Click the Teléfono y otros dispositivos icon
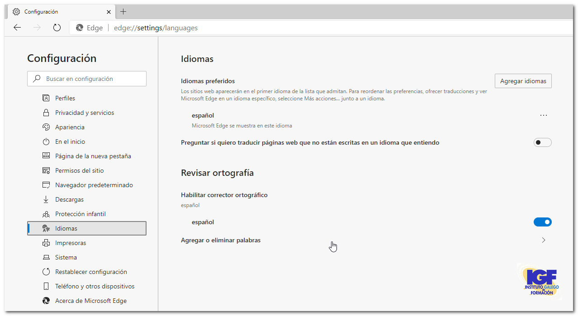 click(46, 286)
